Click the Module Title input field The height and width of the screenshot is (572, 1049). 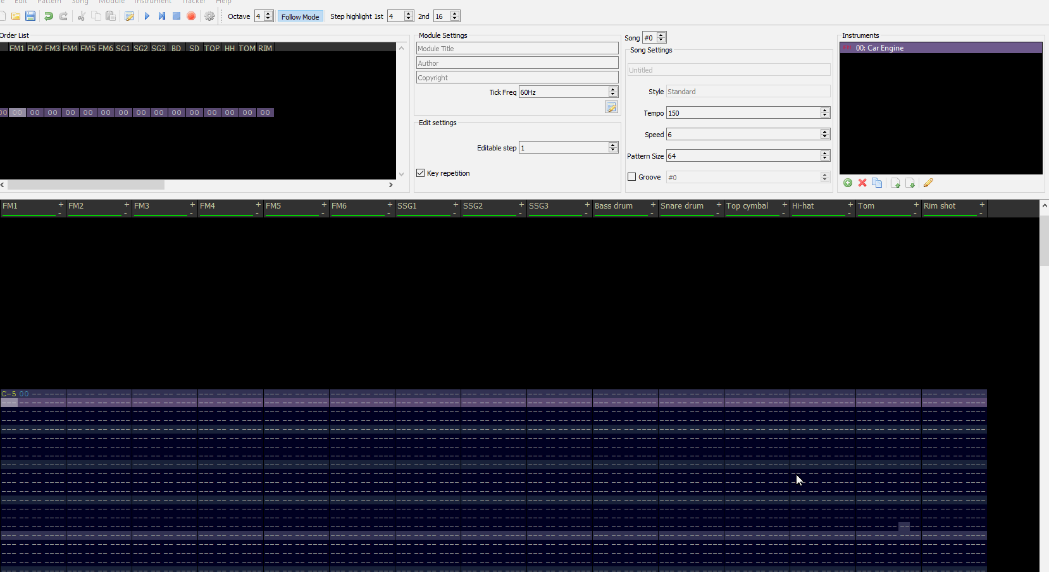click(517, 48)
